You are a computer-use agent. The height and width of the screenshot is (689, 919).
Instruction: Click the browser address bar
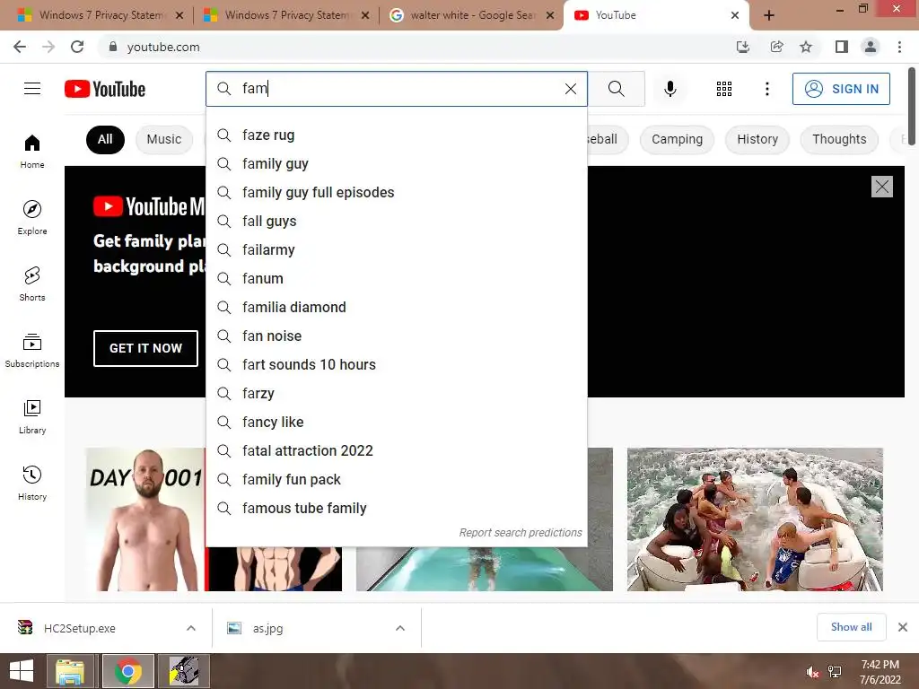click(x=410, y=47)
